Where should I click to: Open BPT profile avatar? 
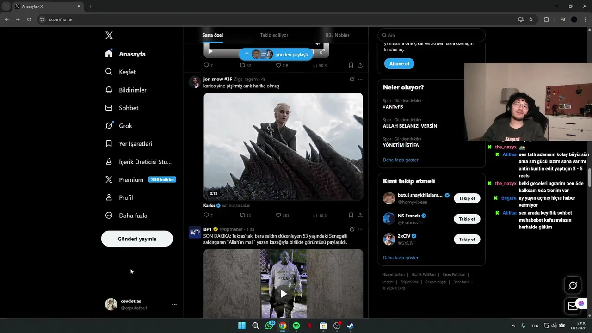point(195,232)
